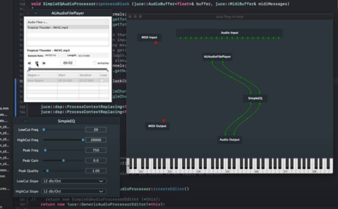Click the LowCut Freq value box showing 20

[96, 130]
